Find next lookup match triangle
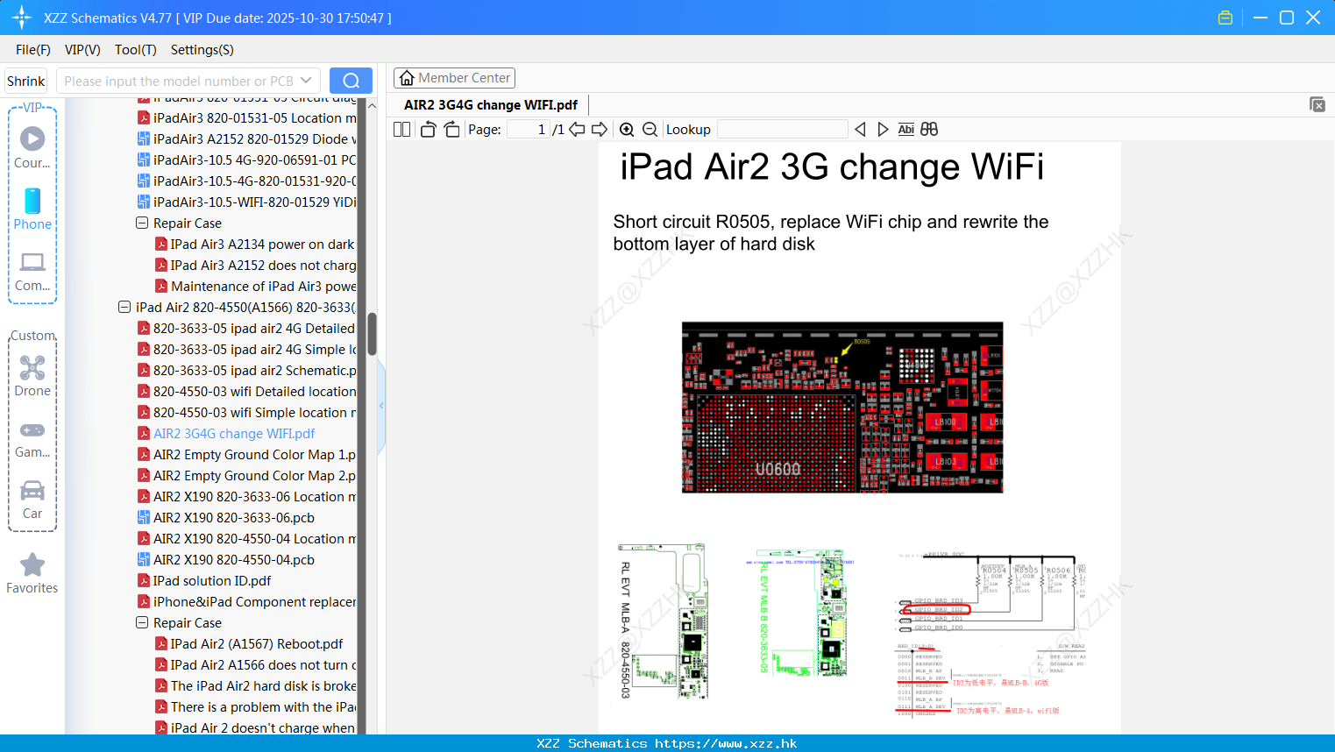This screenshot has height=752, width=1335. (883, 129)
